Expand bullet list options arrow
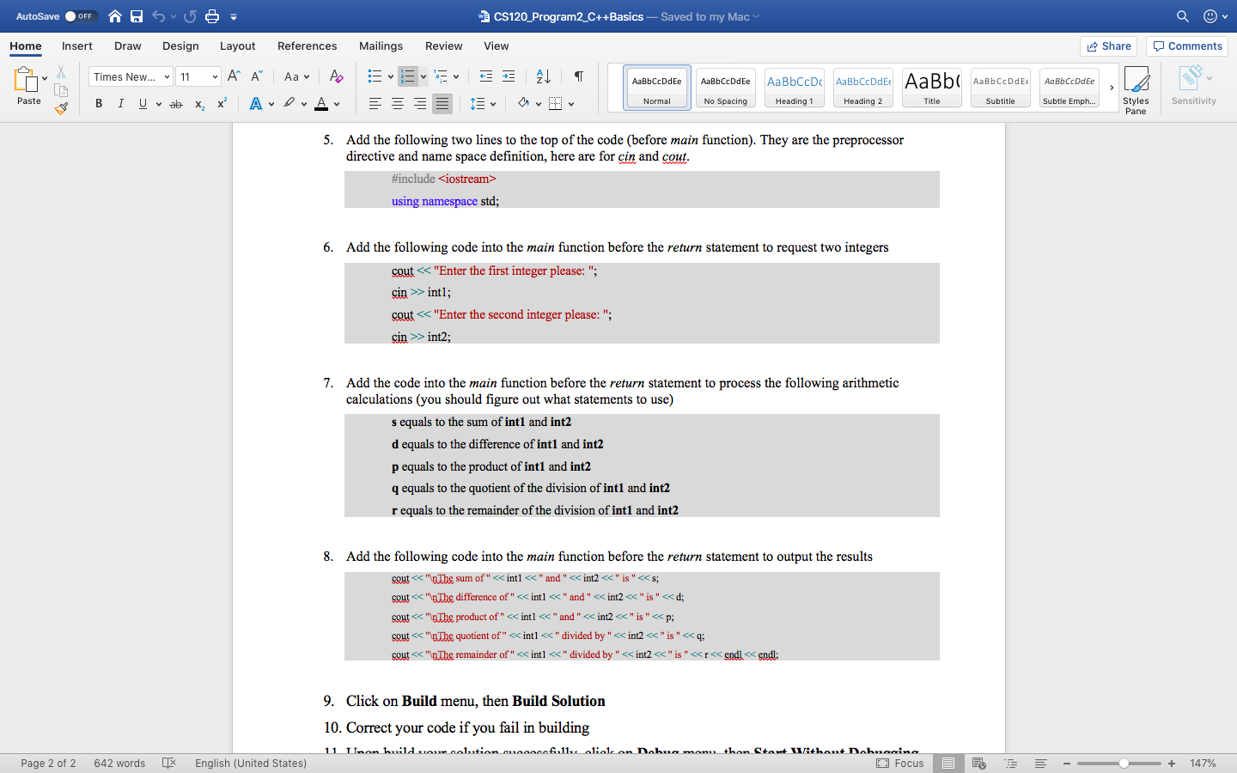Viewport: 1237px width, 773px height. (x=391, y=77)
